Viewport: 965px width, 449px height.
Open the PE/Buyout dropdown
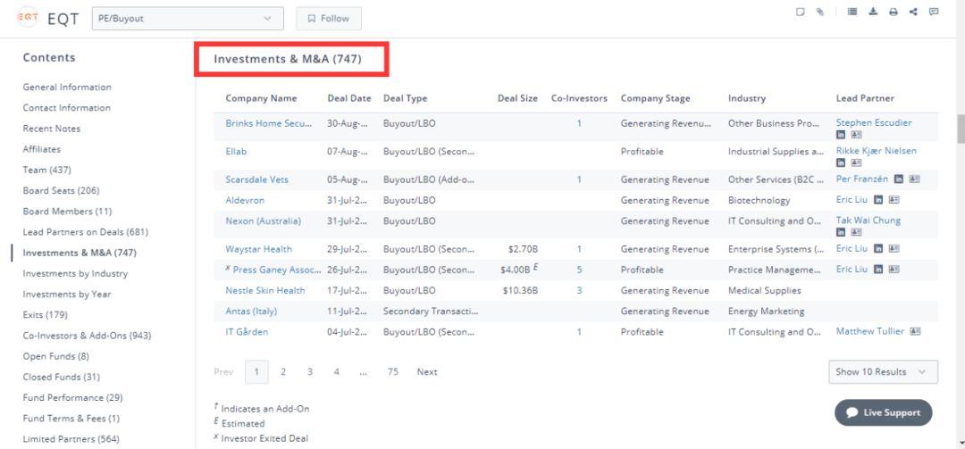(x=188, y=19)
